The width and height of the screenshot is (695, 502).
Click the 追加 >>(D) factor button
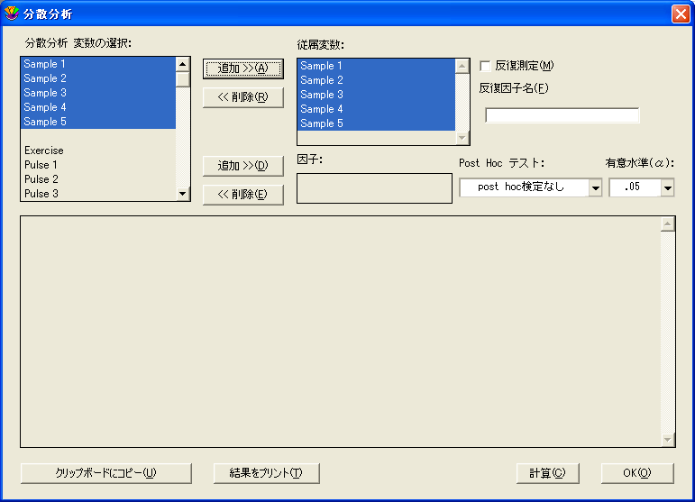click(242, 166)
